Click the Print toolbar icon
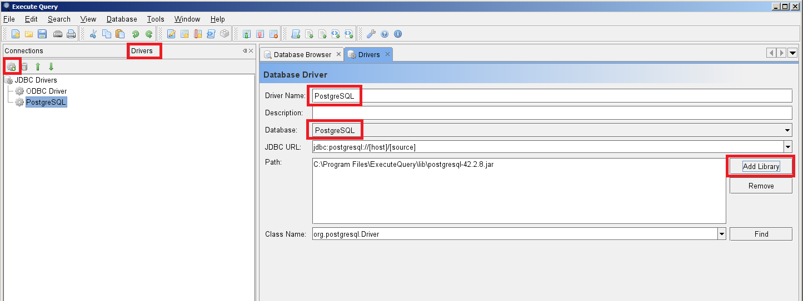Image resolution: width=803 pixels, height=301 pixels. 71,34
